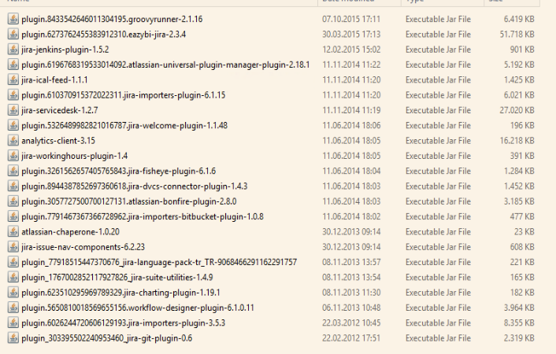Click the size value 901 KB
556x354 pixels.
(x=522, y=50)
